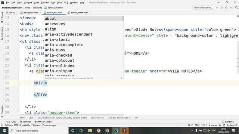Click the Run with Coverage icon
The image size is (239, 134).
(x=226, y=7)
